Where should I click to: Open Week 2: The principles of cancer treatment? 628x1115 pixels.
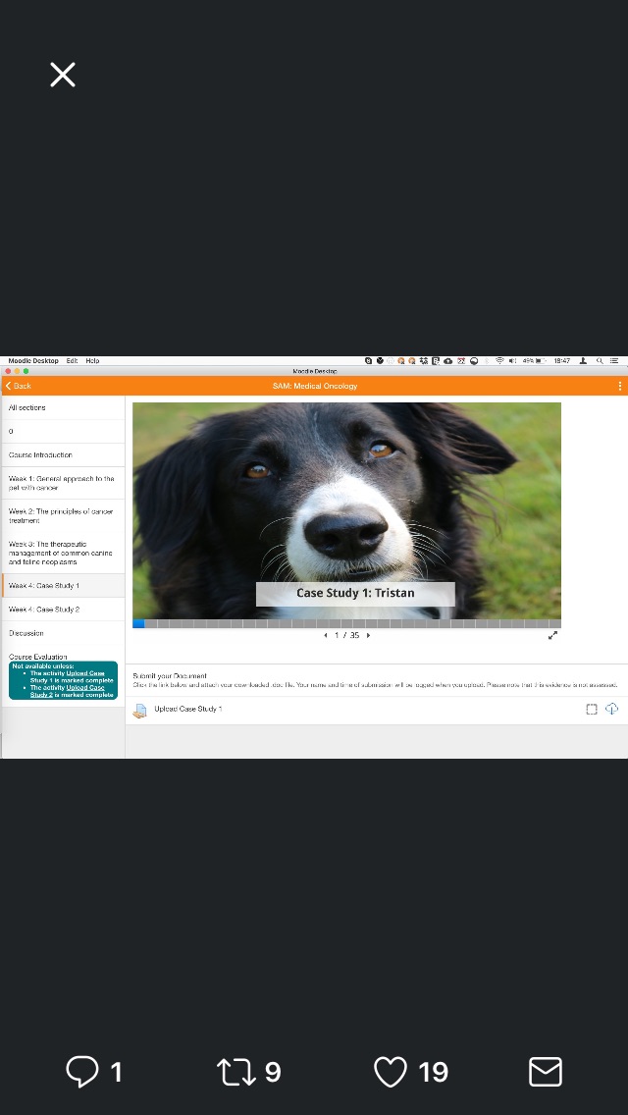[64, 515]
